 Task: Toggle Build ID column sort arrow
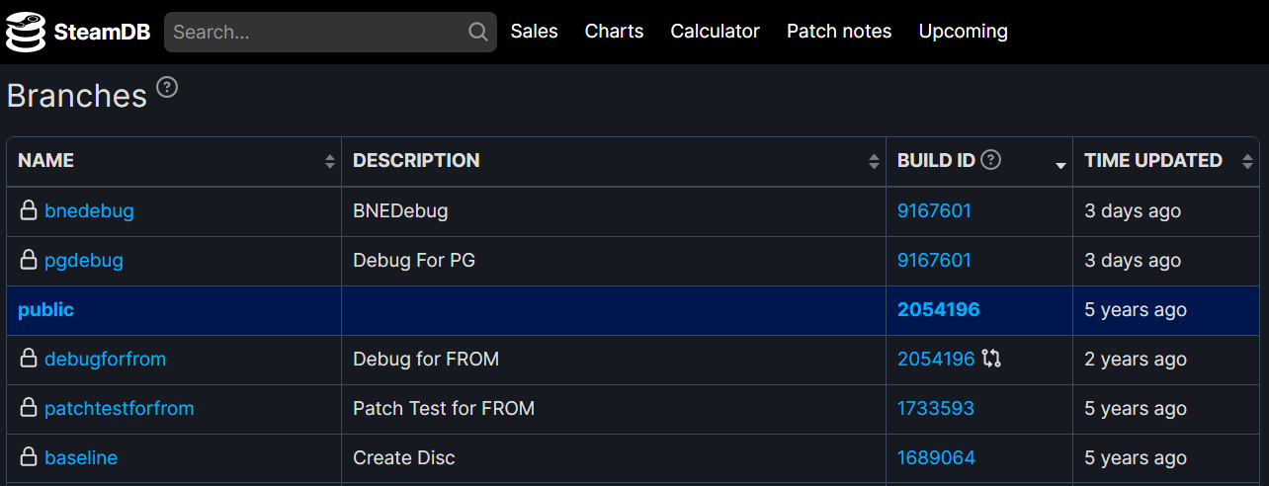pyautogui.click(x=1060, y=165)
